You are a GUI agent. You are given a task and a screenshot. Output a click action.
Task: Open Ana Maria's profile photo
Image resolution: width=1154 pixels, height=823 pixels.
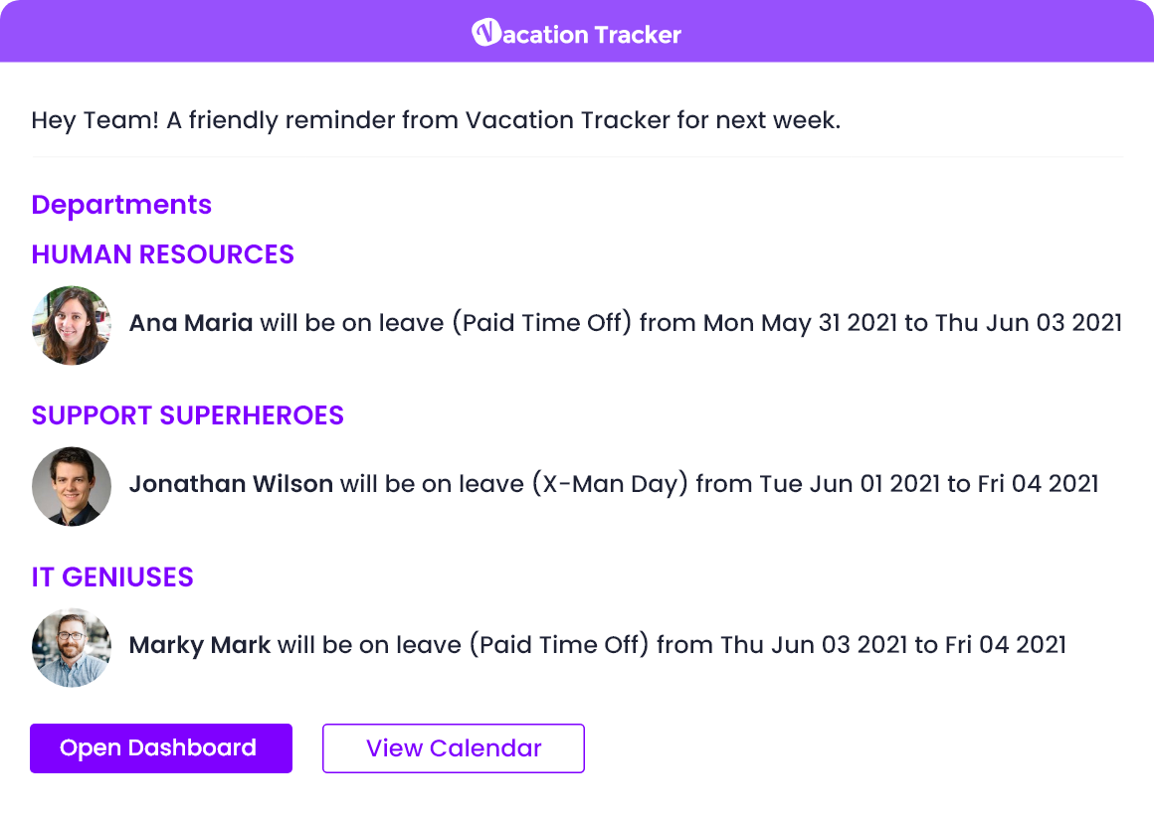coord(72,325)
